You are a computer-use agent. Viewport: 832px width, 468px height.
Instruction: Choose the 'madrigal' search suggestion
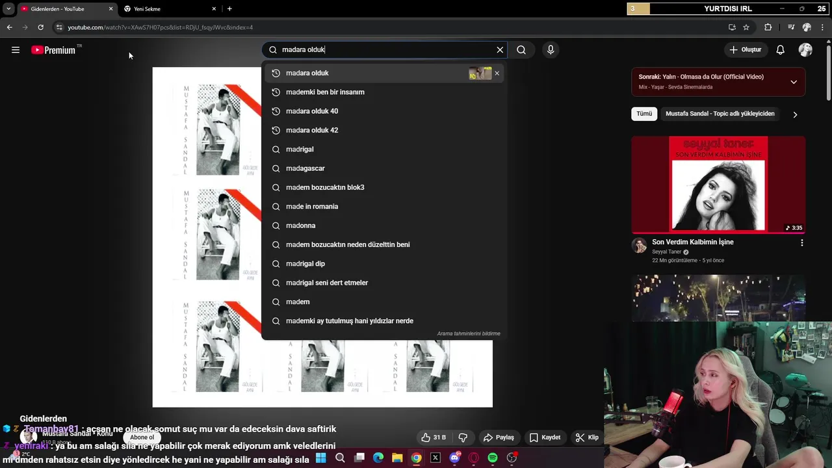[384, 149]
